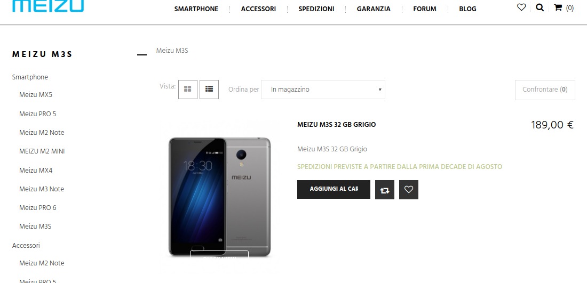Click the Meizu logo
This screenshot has width=587, height=283.
pos(48,6)
